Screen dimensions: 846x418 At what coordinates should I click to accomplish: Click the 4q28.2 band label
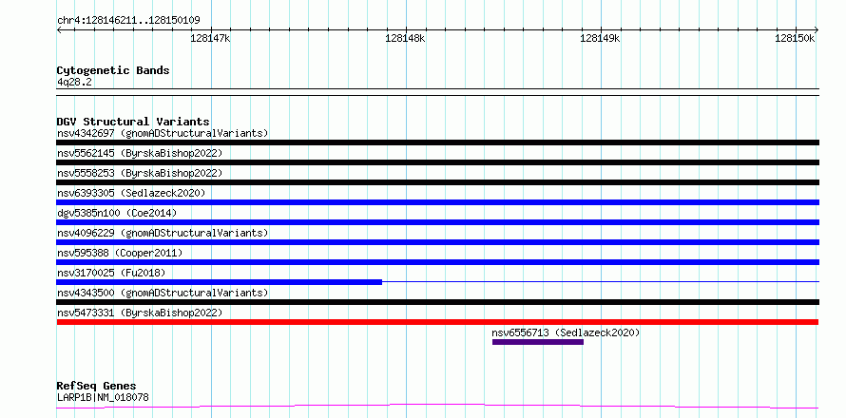click(74, 82)
